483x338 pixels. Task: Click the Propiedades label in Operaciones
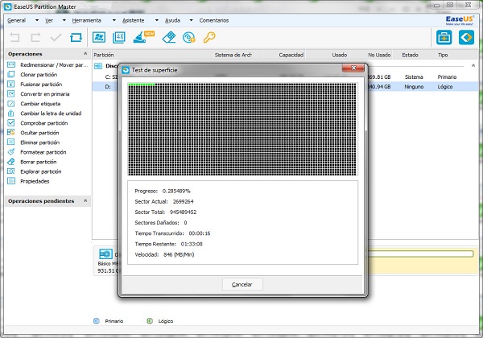point(35,181)
